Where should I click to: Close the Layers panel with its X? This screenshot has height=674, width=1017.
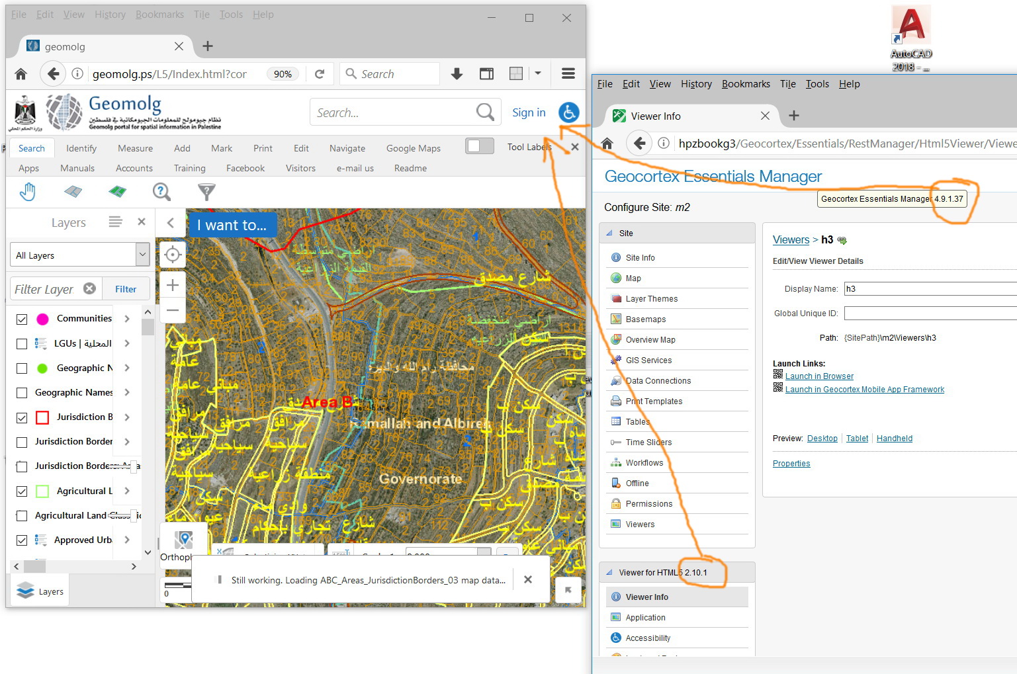[141, 222]
